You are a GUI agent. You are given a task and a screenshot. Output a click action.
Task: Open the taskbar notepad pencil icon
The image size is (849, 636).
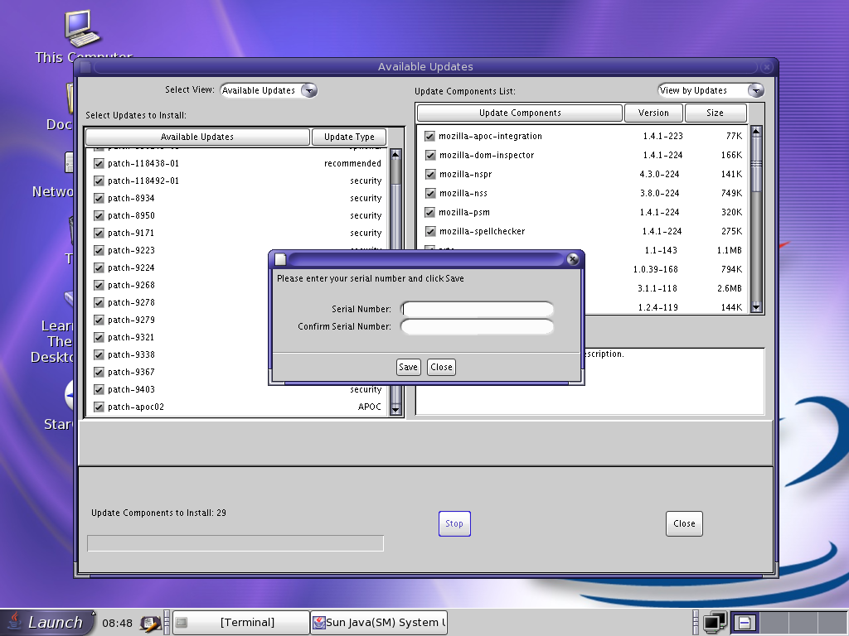(149, 623)
